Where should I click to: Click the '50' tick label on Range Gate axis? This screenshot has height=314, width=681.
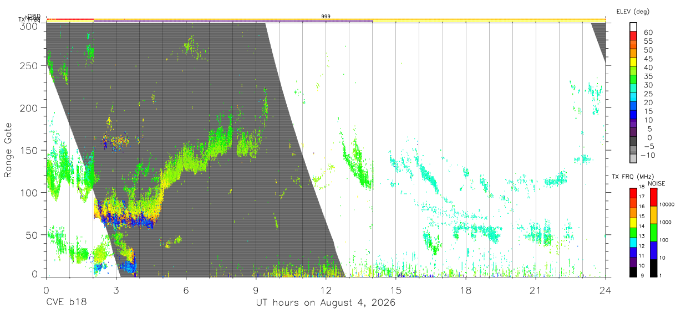tap(31, 235)
